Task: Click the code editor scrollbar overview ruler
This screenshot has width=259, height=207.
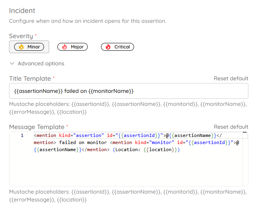Action: click(x=245, y=159)
